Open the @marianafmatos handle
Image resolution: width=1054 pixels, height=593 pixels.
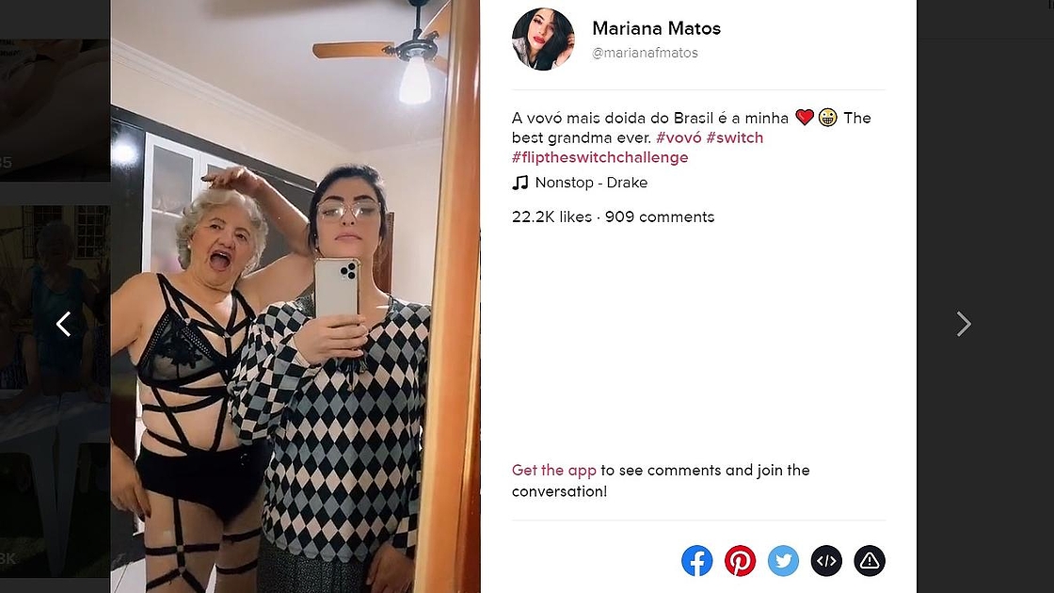pos(645,53)
